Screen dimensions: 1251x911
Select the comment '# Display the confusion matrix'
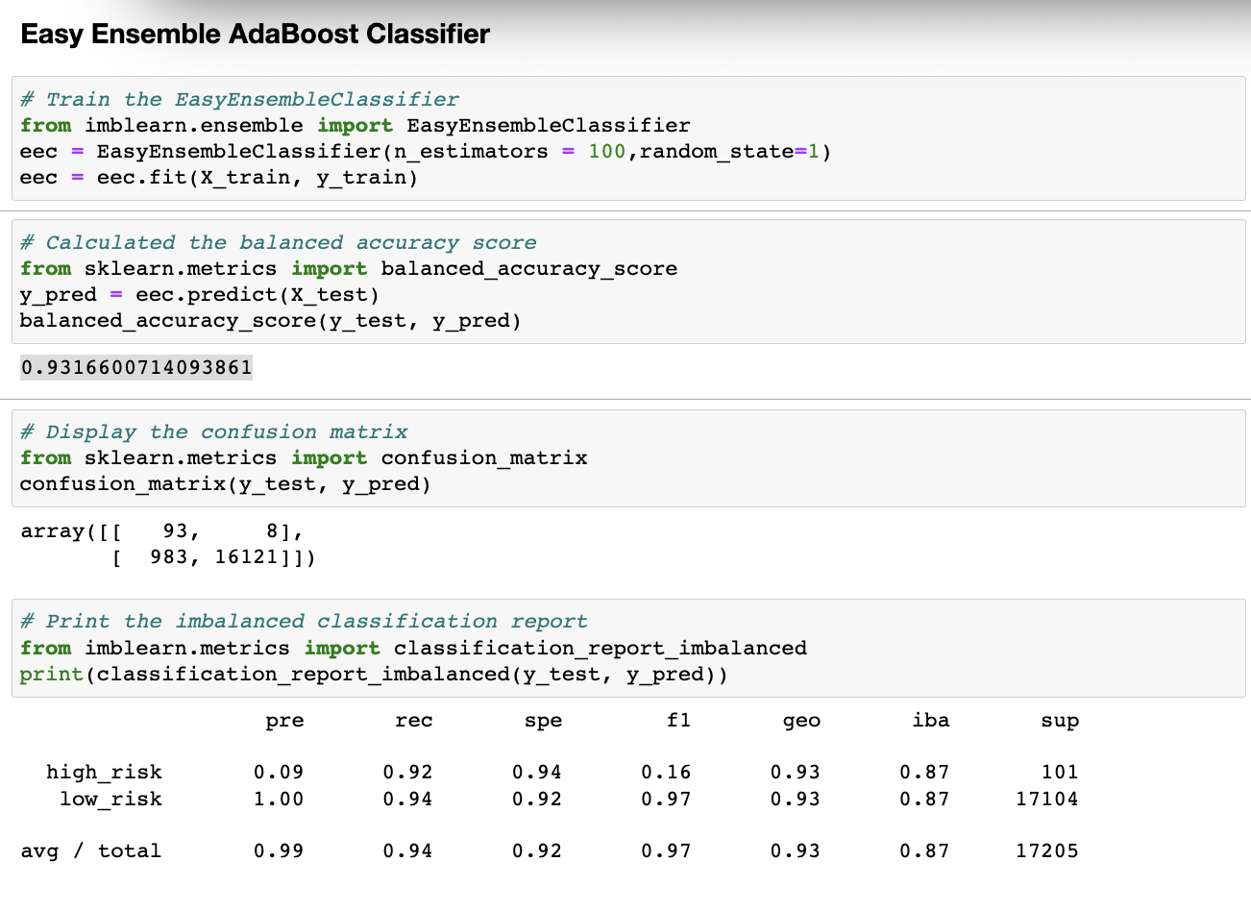point(214,432)
